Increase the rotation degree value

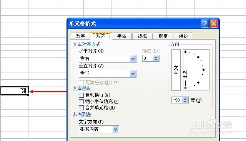pos(185,98)
